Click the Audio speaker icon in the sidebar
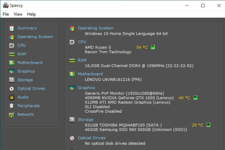The image size is (225, 150). tap(12, 97)
